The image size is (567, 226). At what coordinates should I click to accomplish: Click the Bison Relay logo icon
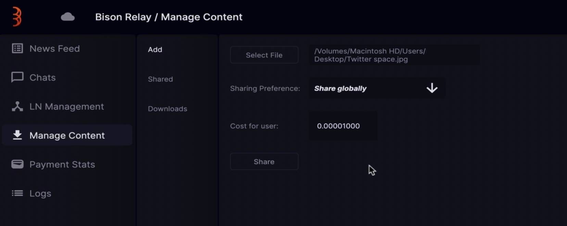click(17, 17)
